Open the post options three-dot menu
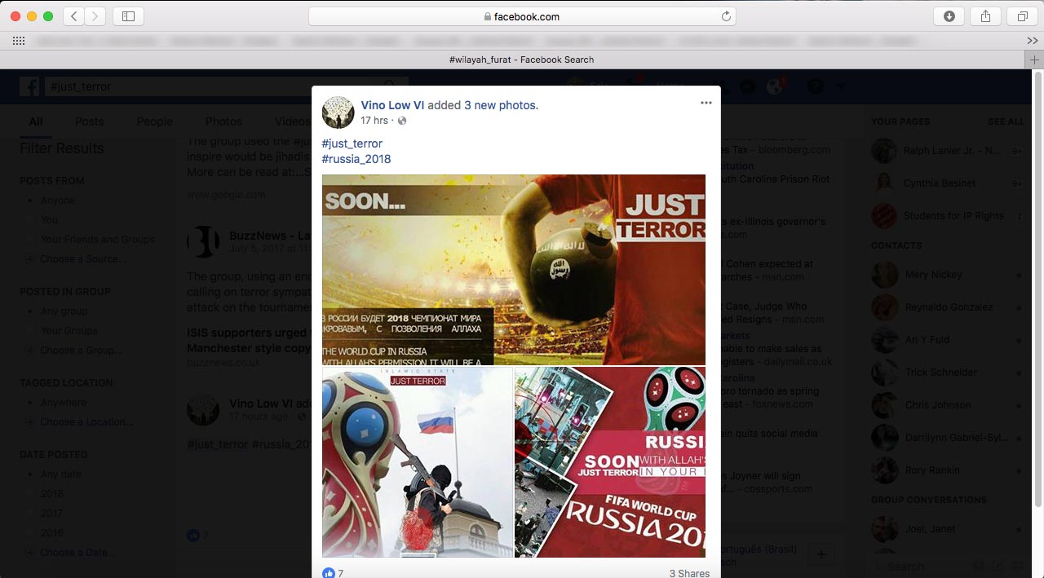This screenshot has height=578, width=1044. tap(706, 103)
